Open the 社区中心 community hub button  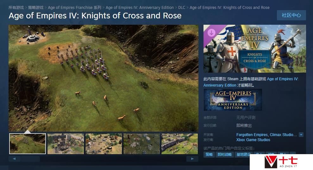(x=291, y=15)
